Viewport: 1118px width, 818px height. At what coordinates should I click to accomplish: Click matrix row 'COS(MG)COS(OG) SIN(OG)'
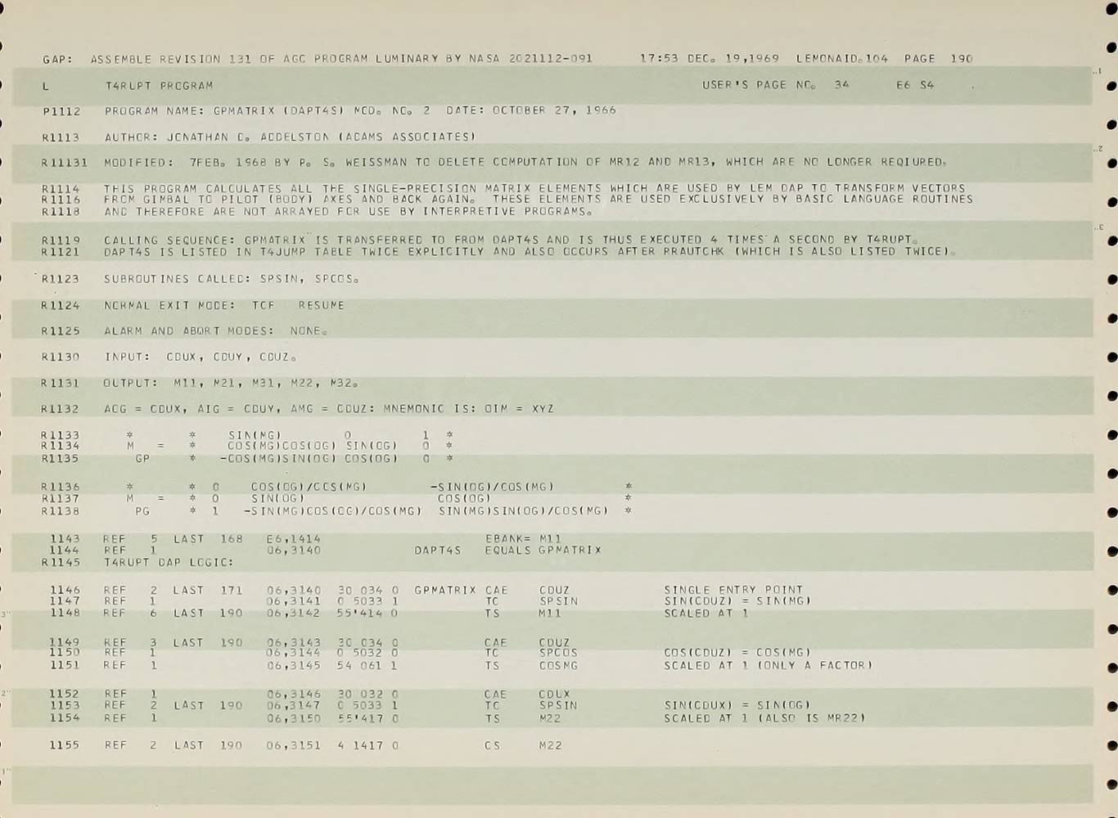click(x=312, y=447)
